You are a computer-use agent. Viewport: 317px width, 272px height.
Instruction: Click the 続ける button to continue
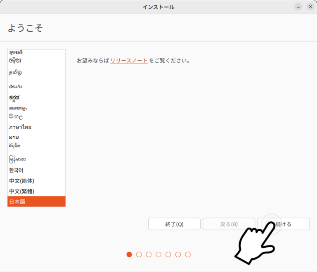[x=283, y=224]
